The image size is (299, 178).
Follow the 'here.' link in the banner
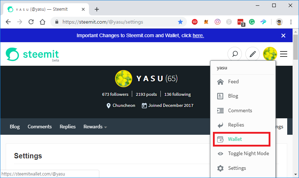tap(198, 35)
